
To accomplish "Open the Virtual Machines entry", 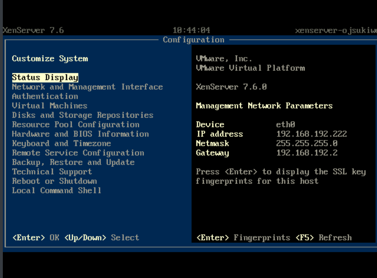I will coord(50,106).
